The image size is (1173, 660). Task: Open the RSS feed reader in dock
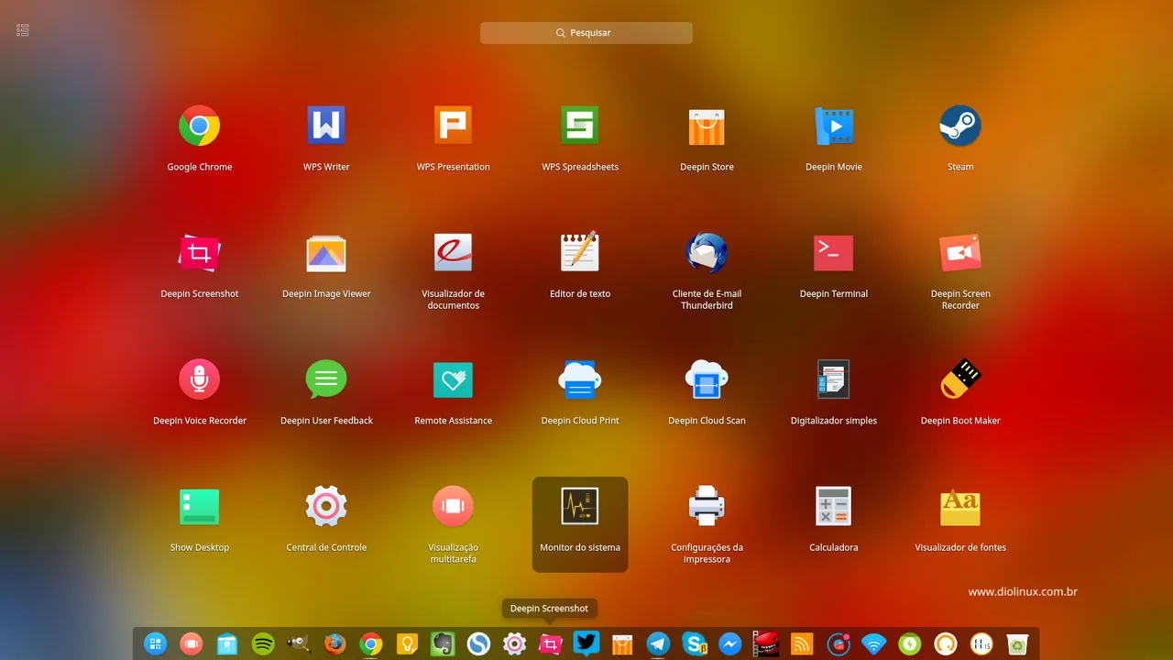pos(802,644)
